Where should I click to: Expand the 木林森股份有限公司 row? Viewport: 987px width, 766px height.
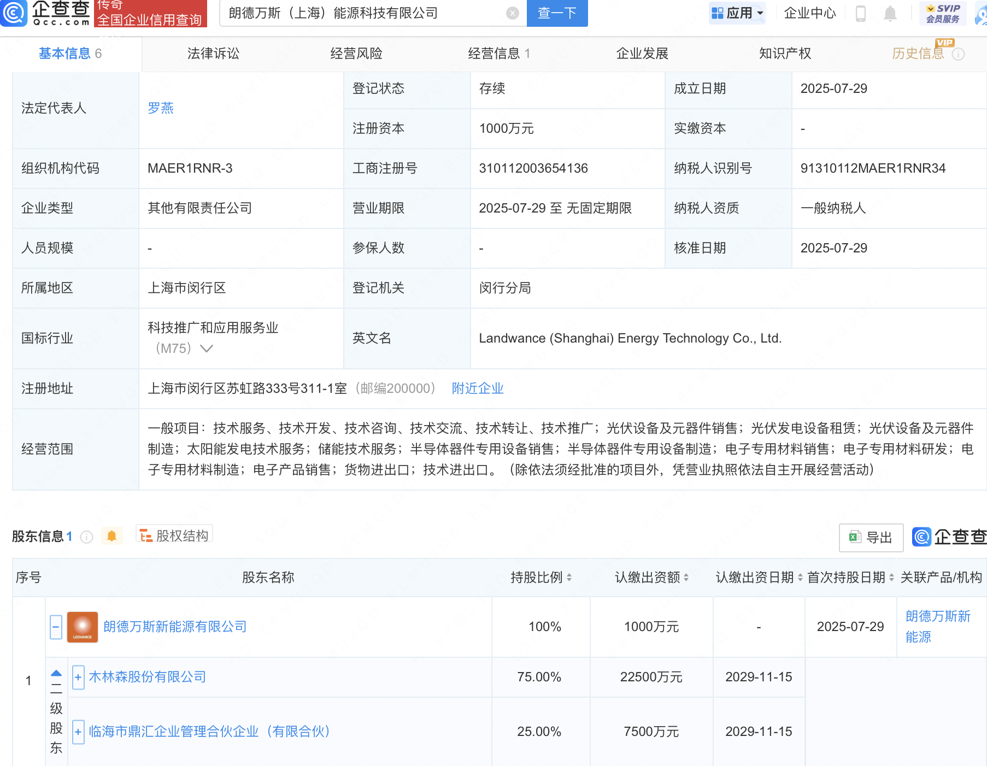pyautogui.click(x=78, y=677)
